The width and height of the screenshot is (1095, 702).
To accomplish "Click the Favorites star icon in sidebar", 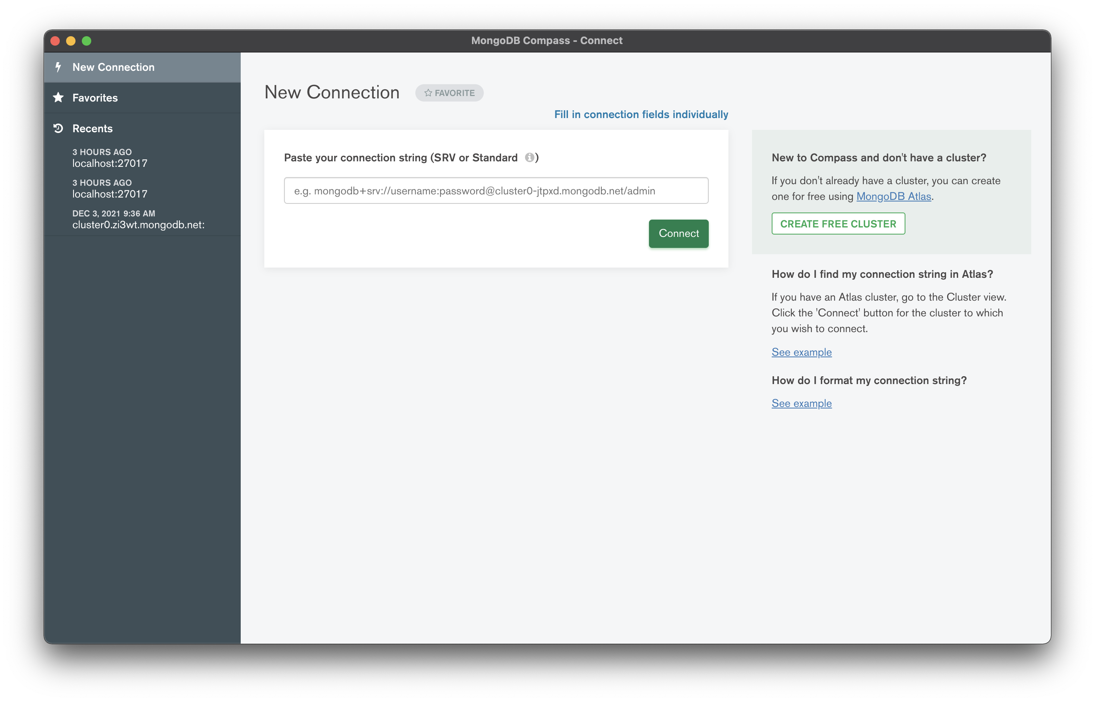I will (58, 98).
